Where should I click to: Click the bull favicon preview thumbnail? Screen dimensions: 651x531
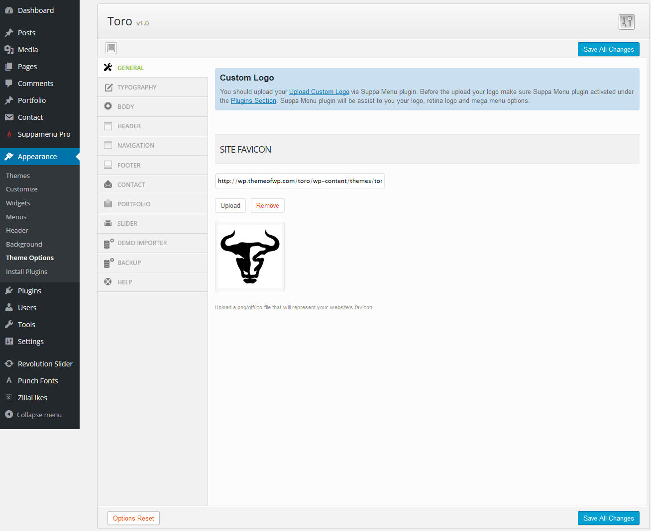(250, 257)
